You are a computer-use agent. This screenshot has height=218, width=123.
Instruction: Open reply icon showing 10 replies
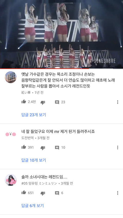[57, 148]
